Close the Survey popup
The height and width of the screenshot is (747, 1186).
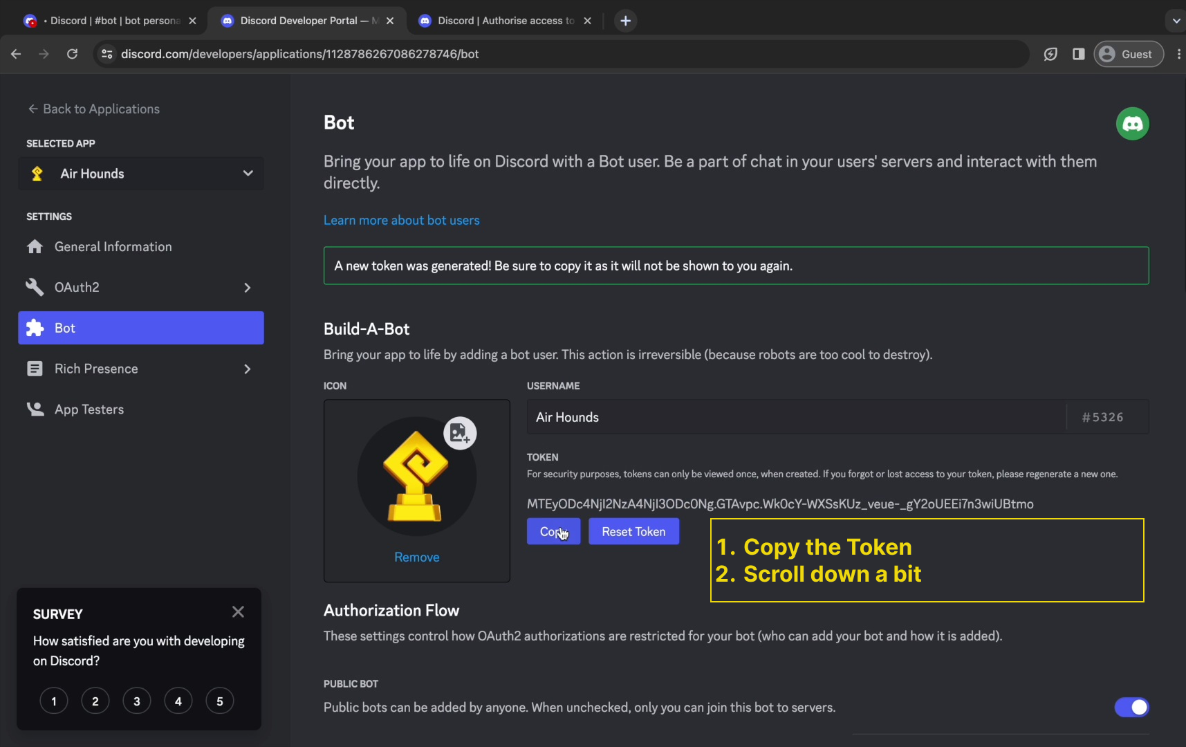238,612
